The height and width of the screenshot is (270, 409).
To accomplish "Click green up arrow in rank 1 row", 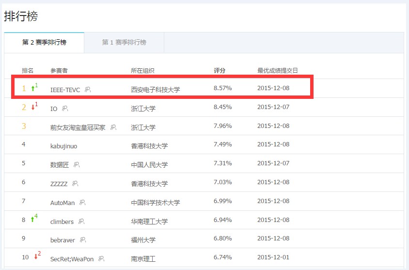I will (x=33, y=88).
